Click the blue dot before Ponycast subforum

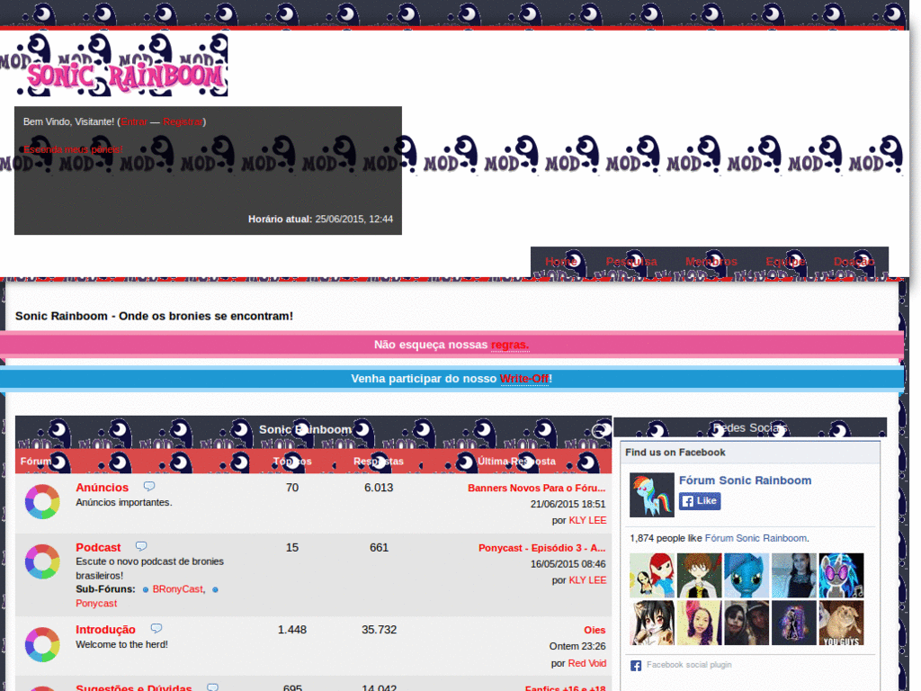pyautogui.click(x=215, y=589)
